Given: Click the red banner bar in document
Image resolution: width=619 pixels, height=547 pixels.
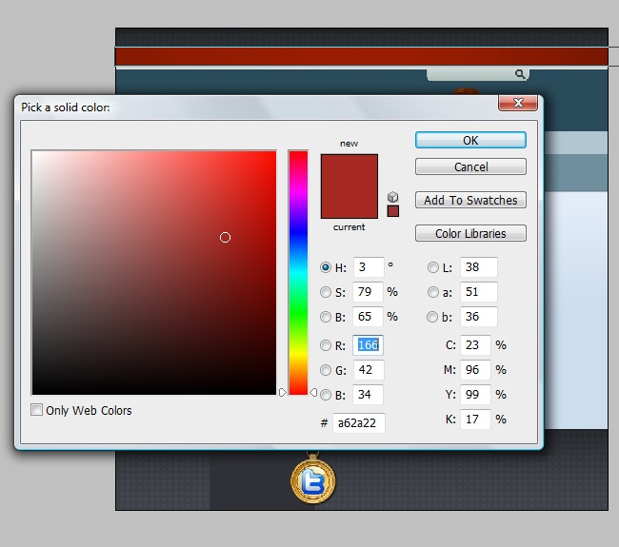Looking at the screenshot, I should click(362, 57).
